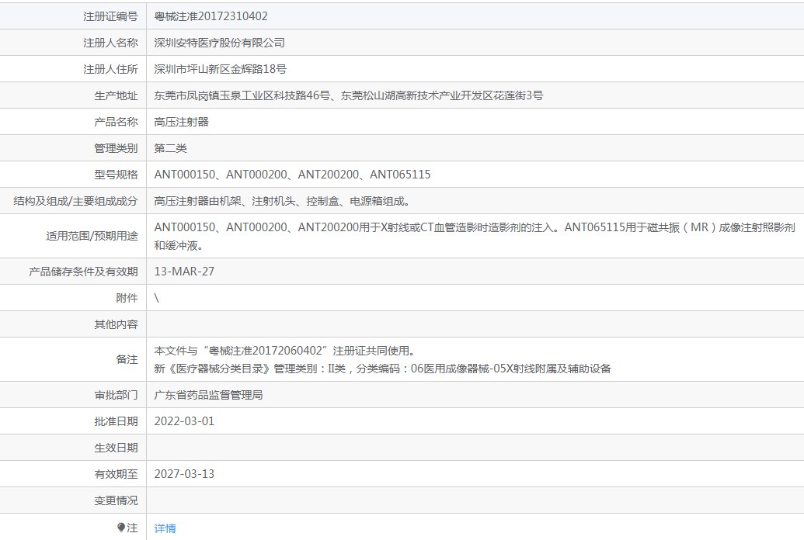Screen dimensions: 804x540
Task: Click the lightbulb icon beside 注
Action: pos(121,527)
